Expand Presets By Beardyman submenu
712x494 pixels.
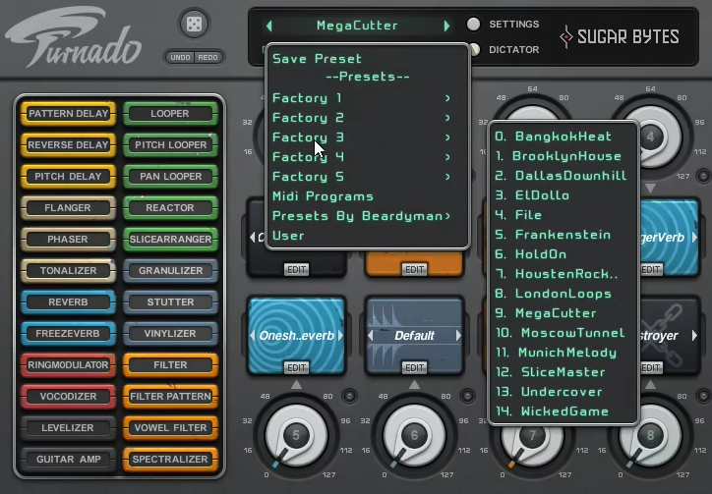click(362, 216)
